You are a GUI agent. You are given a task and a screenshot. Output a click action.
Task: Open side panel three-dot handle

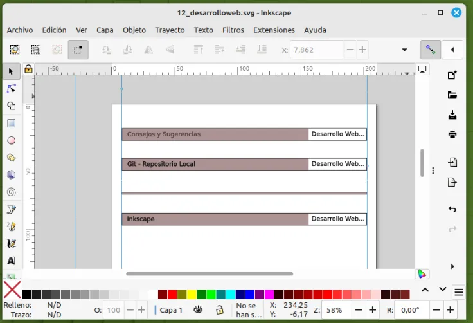433,171
